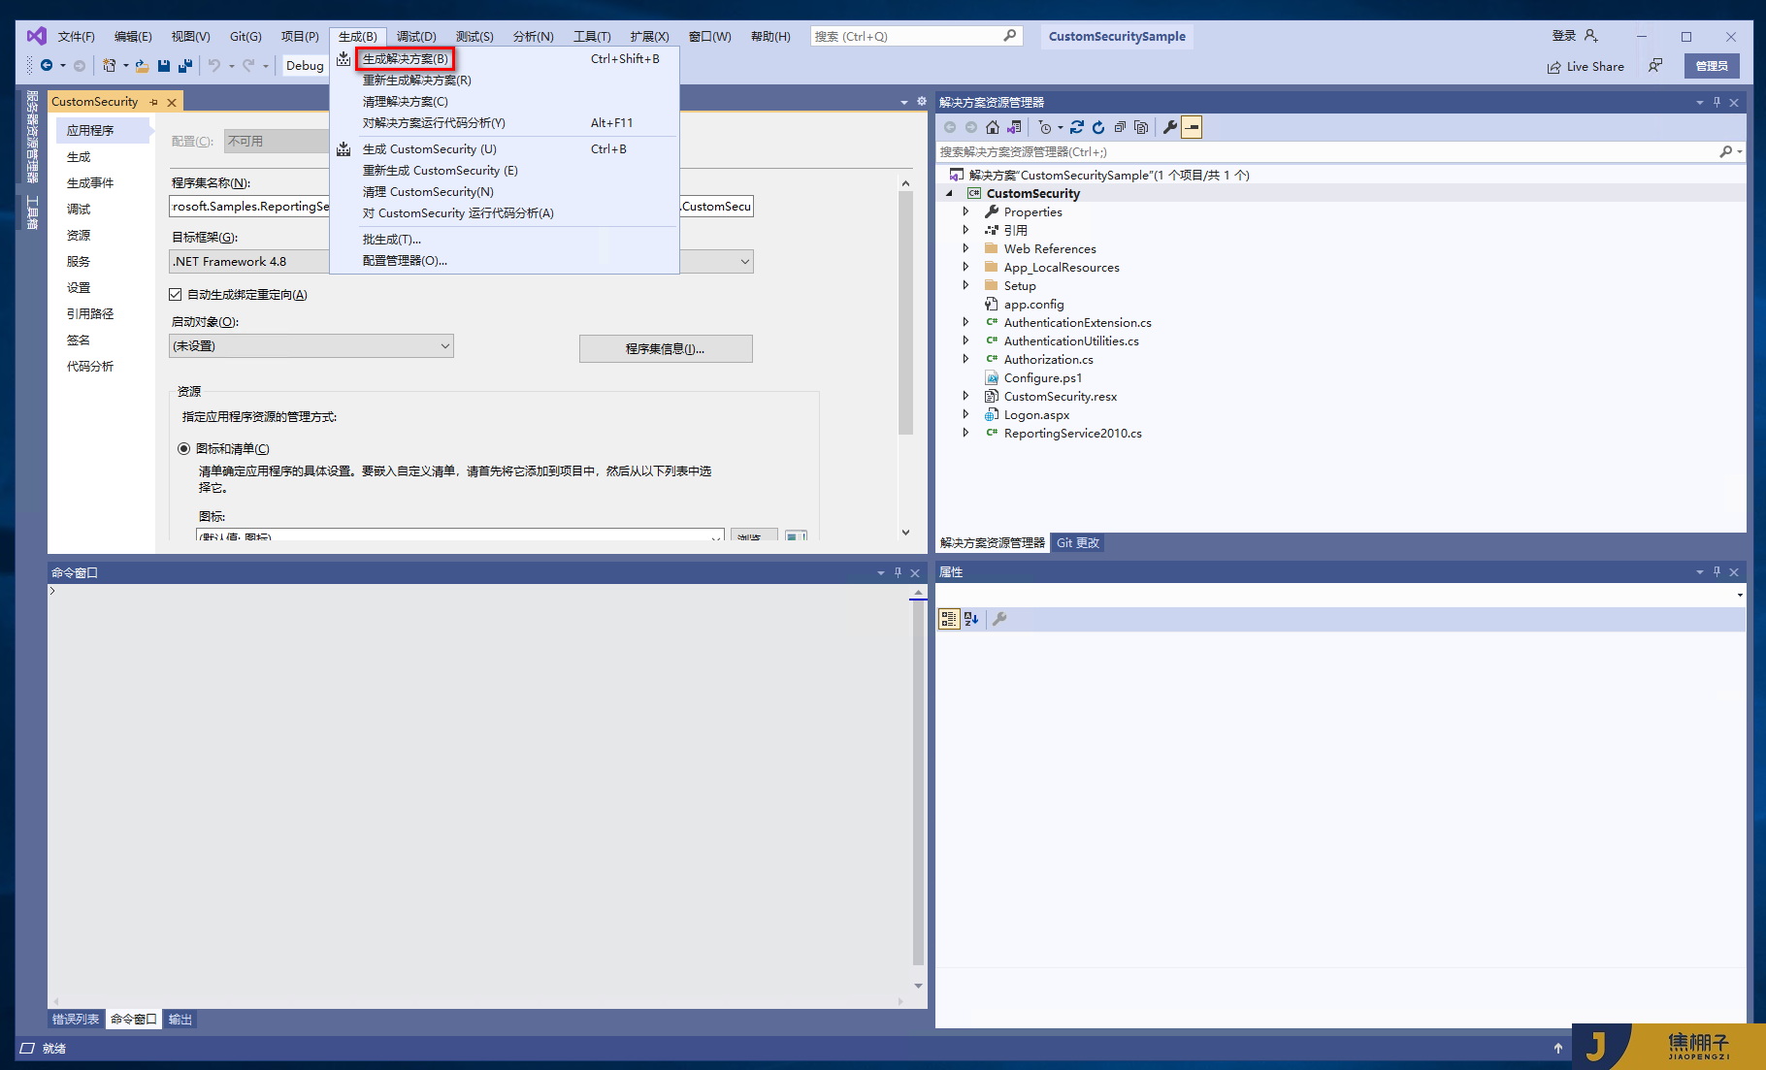Expand the Web References folder

(x=965, y=248)
